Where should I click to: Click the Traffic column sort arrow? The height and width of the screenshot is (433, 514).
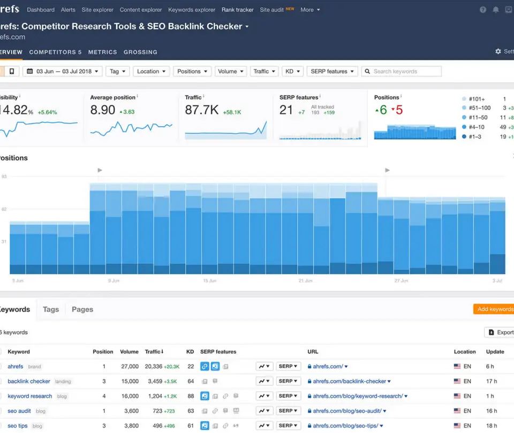pos(162,352)
